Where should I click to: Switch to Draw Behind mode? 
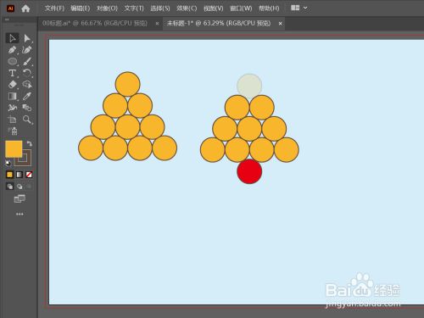[x=20, y=187]
